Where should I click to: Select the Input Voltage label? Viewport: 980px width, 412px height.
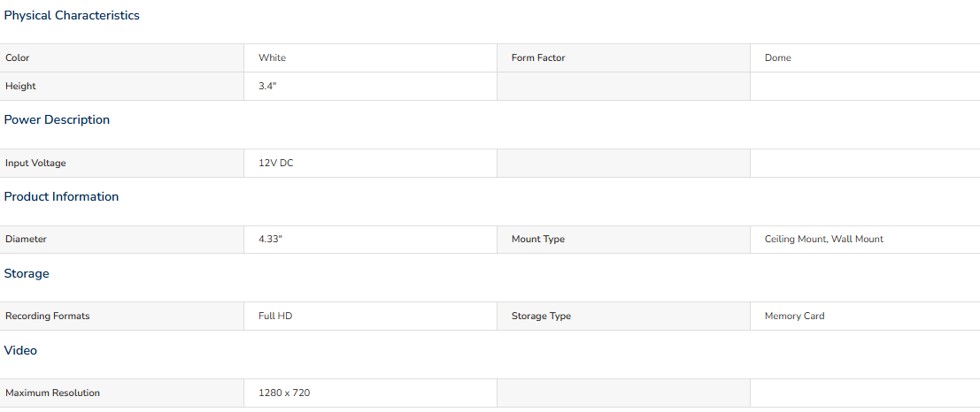[x=35, y=164]
